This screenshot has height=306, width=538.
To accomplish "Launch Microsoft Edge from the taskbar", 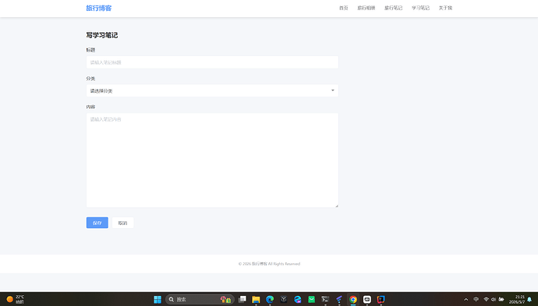I will click(270, 299).
